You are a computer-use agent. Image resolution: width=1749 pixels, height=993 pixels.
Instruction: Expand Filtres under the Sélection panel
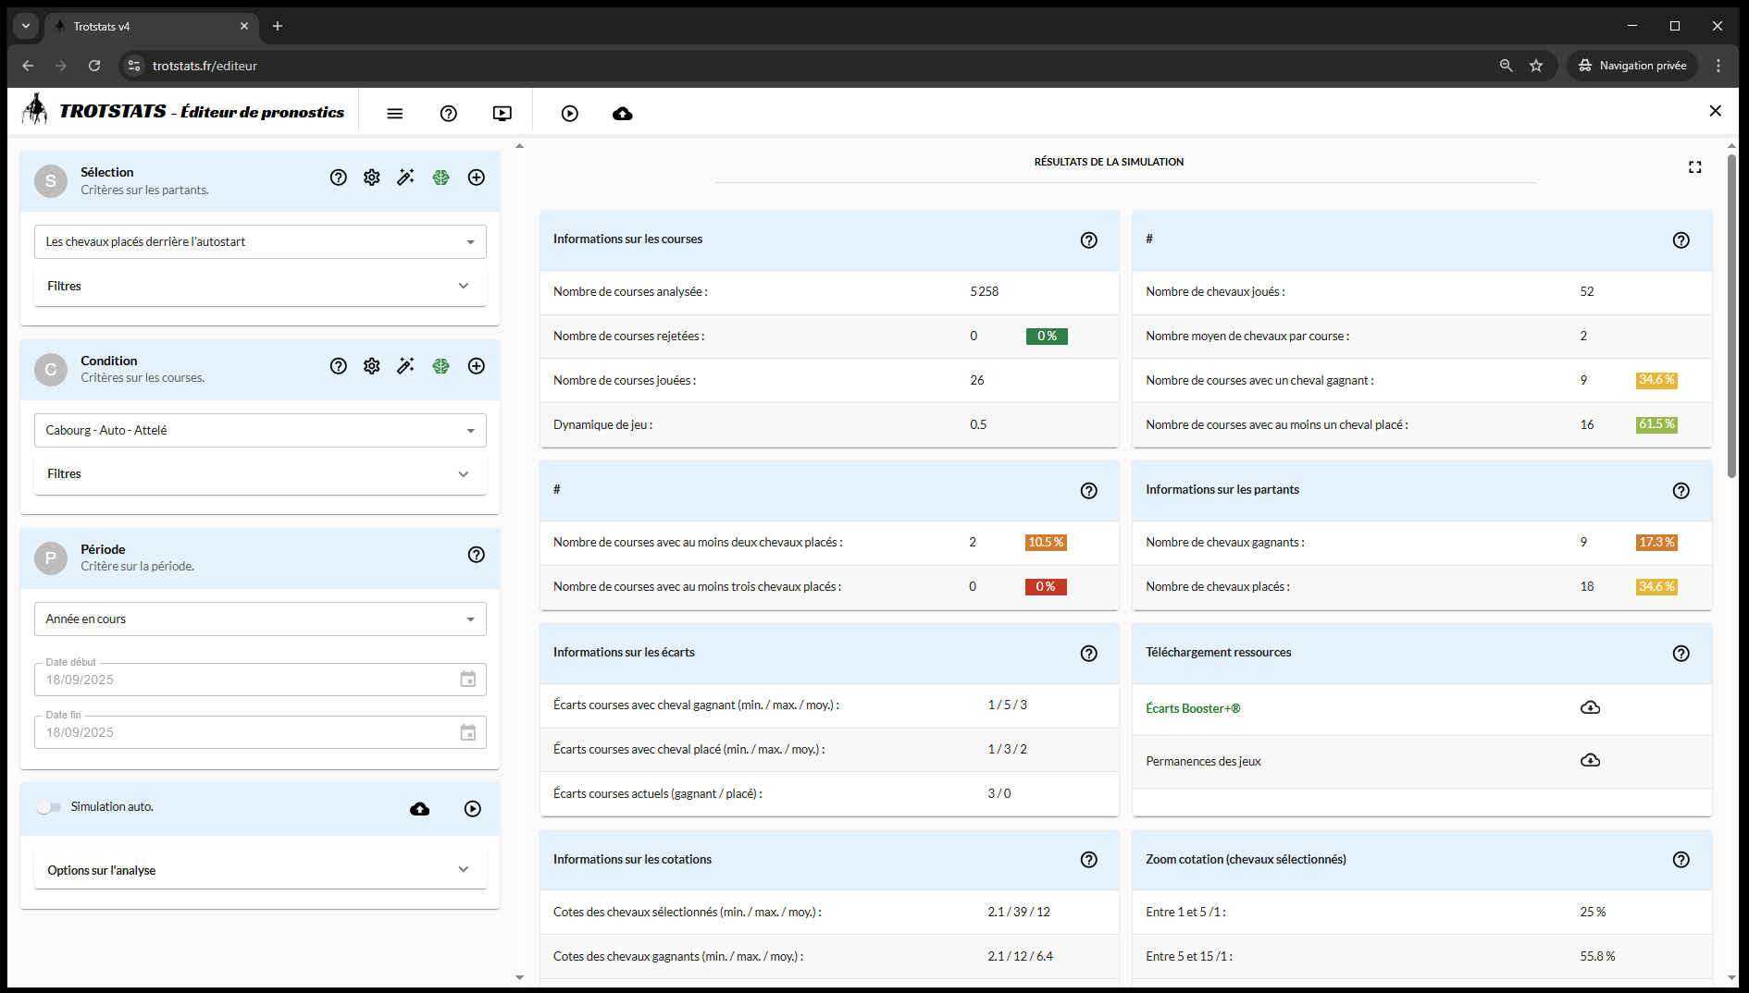click(260, 287)
